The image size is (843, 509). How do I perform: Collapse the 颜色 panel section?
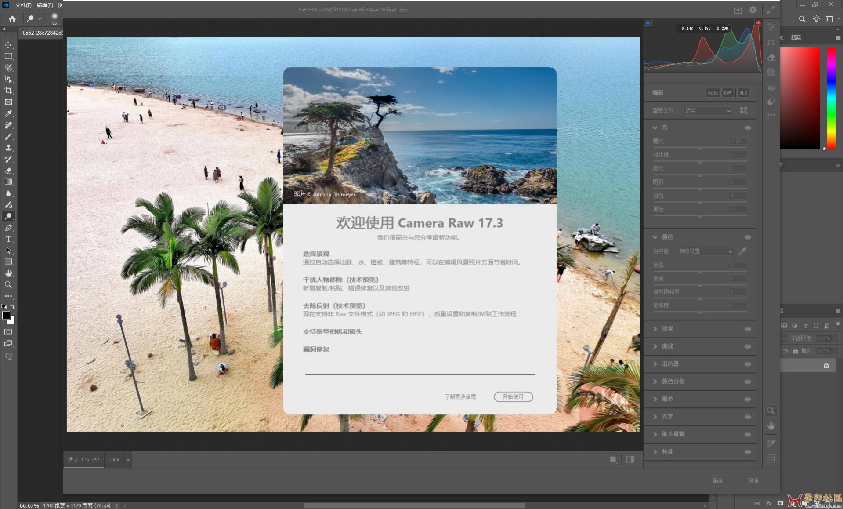click(x=655, y=237)
